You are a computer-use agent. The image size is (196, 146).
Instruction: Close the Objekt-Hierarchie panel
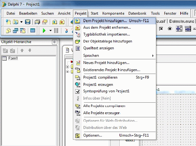[54, 42]
